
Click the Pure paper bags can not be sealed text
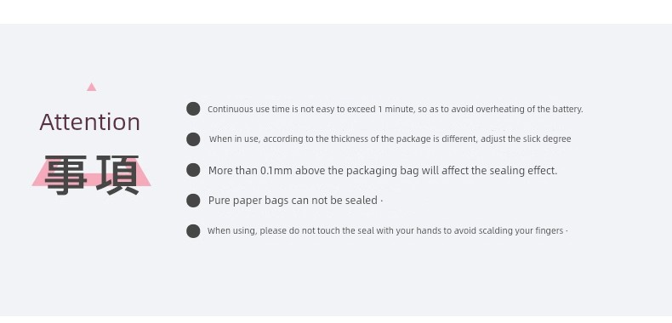tap(295, 201)
